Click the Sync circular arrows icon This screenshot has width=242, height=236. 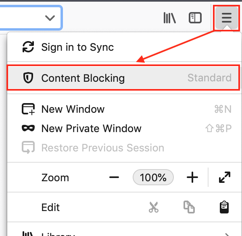click(x=28, y=47)
